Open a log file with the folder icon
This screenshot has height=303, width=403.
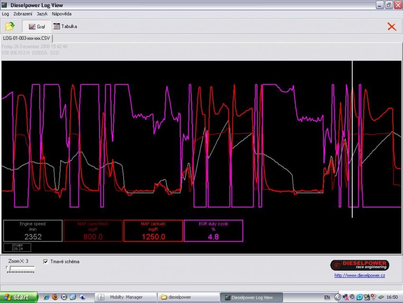click(x=10, y=26)
